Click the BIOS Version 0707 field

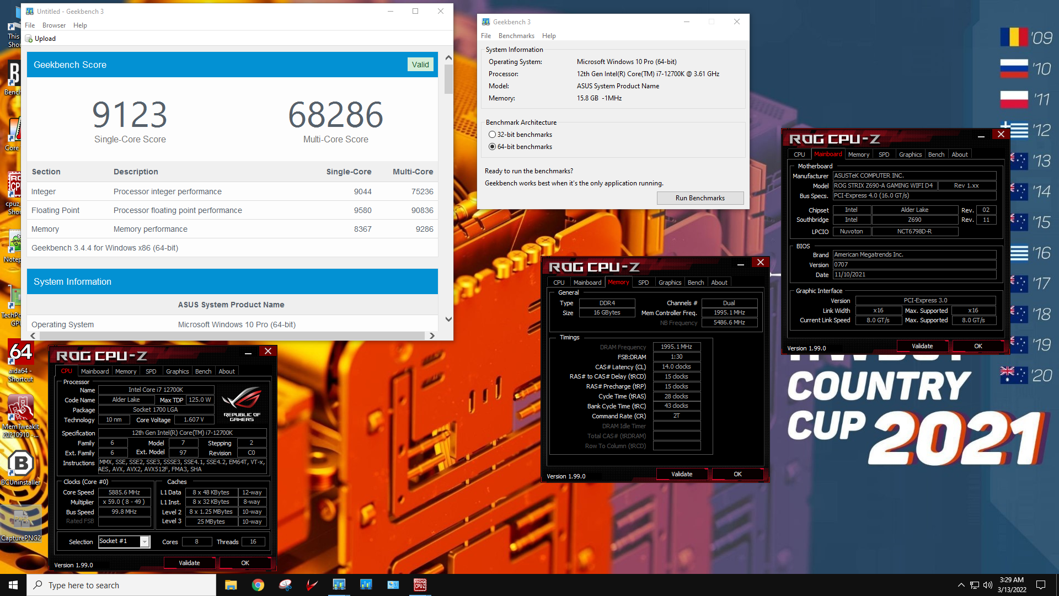[914, 265]
